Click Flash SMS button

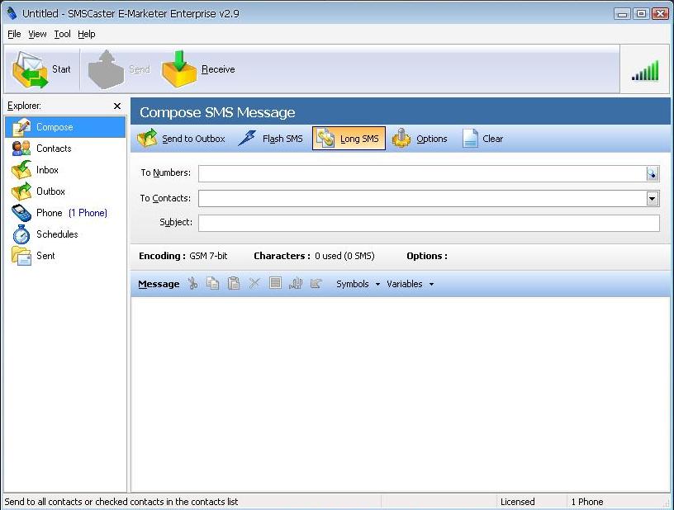point(271,139)
